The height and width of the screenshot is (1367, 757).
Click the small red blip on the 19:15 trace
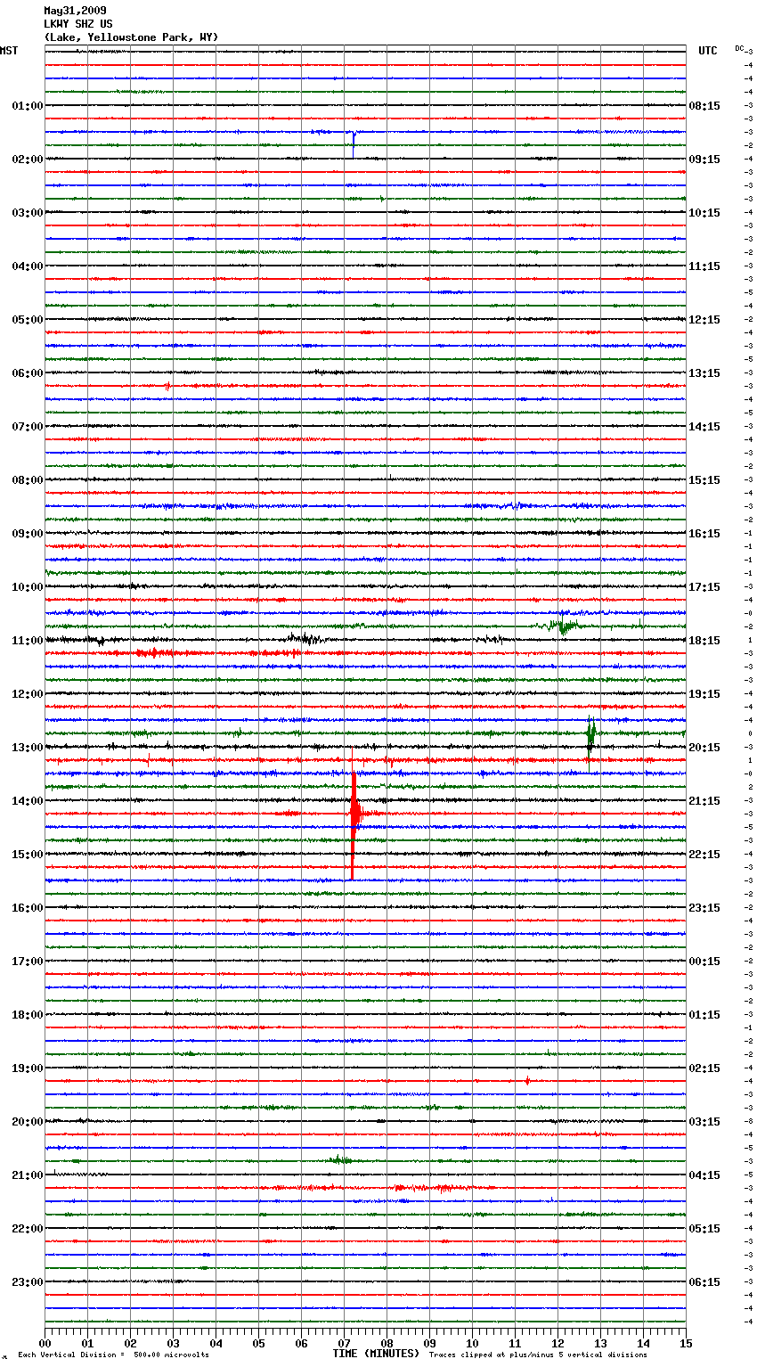tap(527, 1081)
